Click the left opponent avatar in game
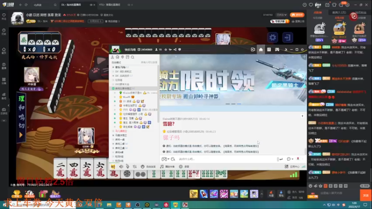Image resolution: width=372 pixels, height=209 pixels. click(x=32, y=75)
